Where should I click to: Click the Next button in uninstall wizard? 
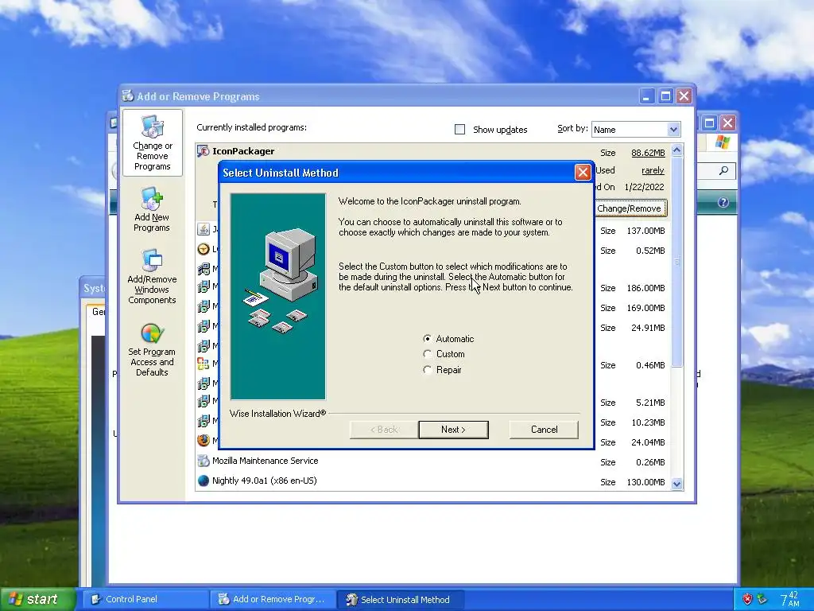click(453, 430)
